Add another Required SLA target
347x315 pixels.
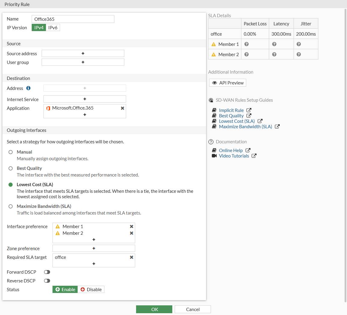(x=94, y=264)
